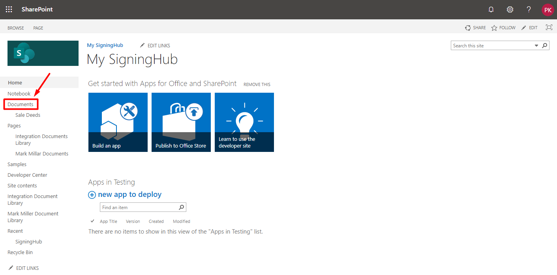Click the Build an app tile
The height and width of the screenshot is (275, 557).
point(118,122)
